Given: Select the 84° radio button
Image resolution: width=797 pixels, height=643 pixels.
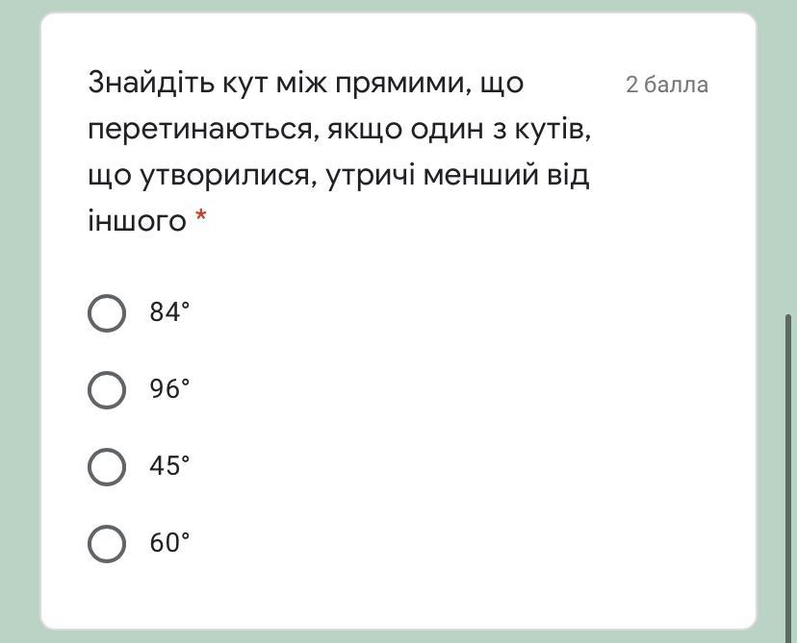Looking at the screenshot, I should coord(107,313).
